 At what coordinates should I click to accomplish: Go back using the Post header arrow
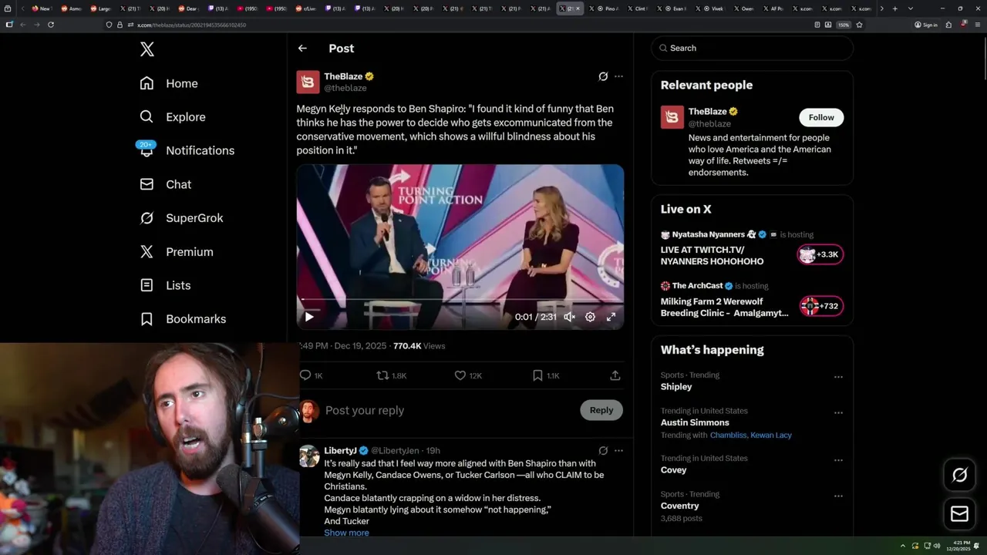(x=302, y=49)
